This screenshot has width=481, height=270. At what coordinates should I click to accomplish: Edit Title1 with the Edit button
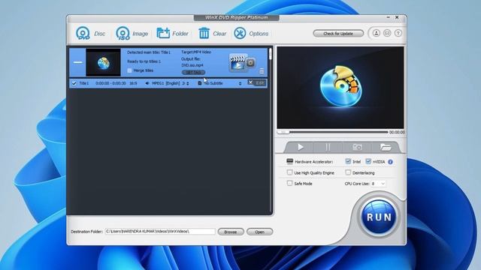pyautogui.click(x=256, y=82)
